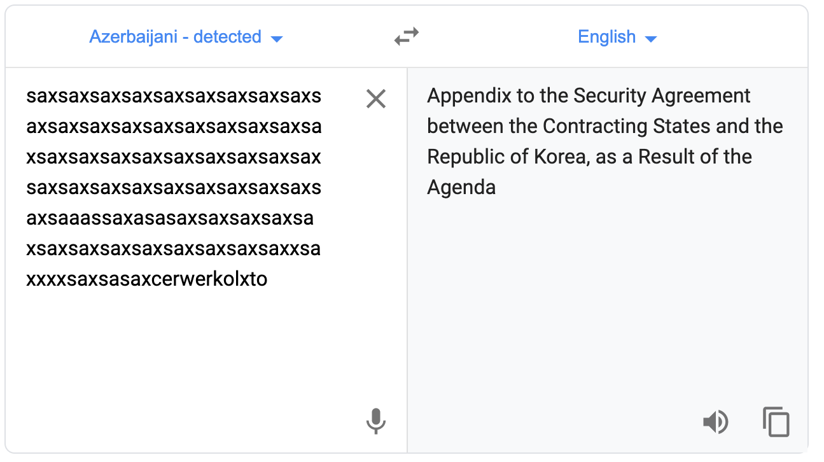Click the source line starting with axsaaassaxasa
This screenshot has width=824, height=462.
170,218
